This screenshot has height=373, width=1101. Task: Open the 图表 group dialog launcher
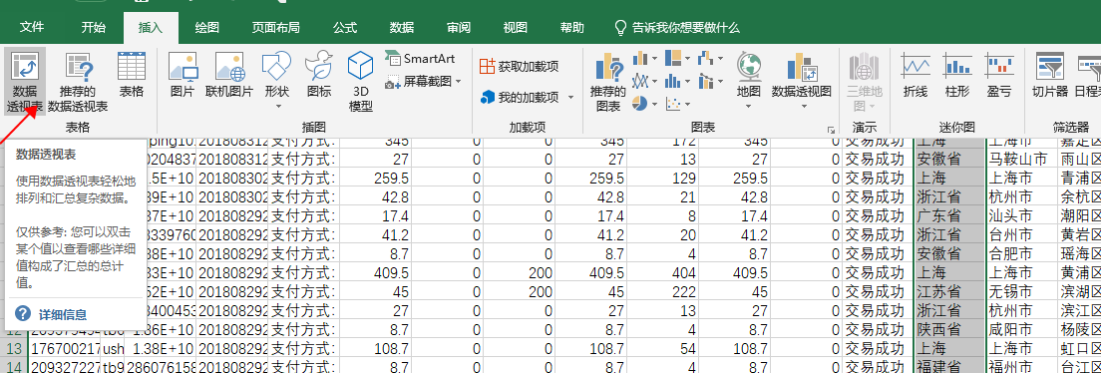point(832,130)
